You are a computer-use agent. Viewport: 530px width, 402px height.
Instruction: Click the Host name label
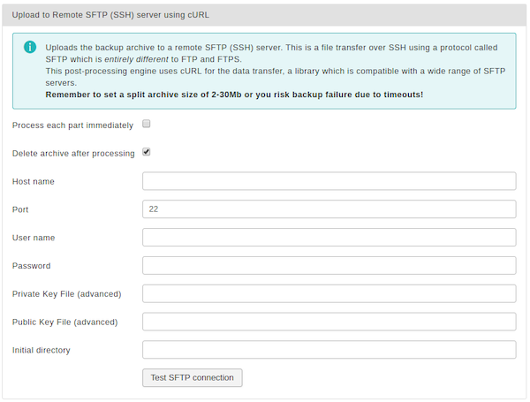(x=34, y=181)
